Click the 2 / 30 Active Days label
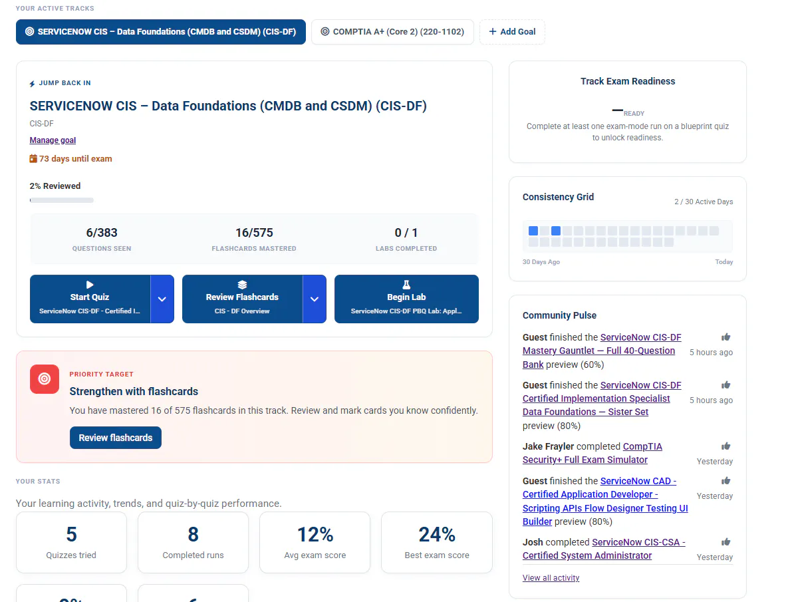 pos(704,202)
